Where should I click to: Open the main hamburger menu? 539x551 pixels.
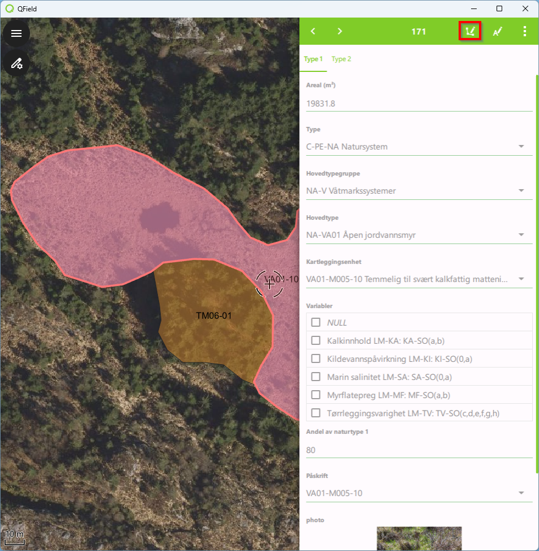click(16, 33)
